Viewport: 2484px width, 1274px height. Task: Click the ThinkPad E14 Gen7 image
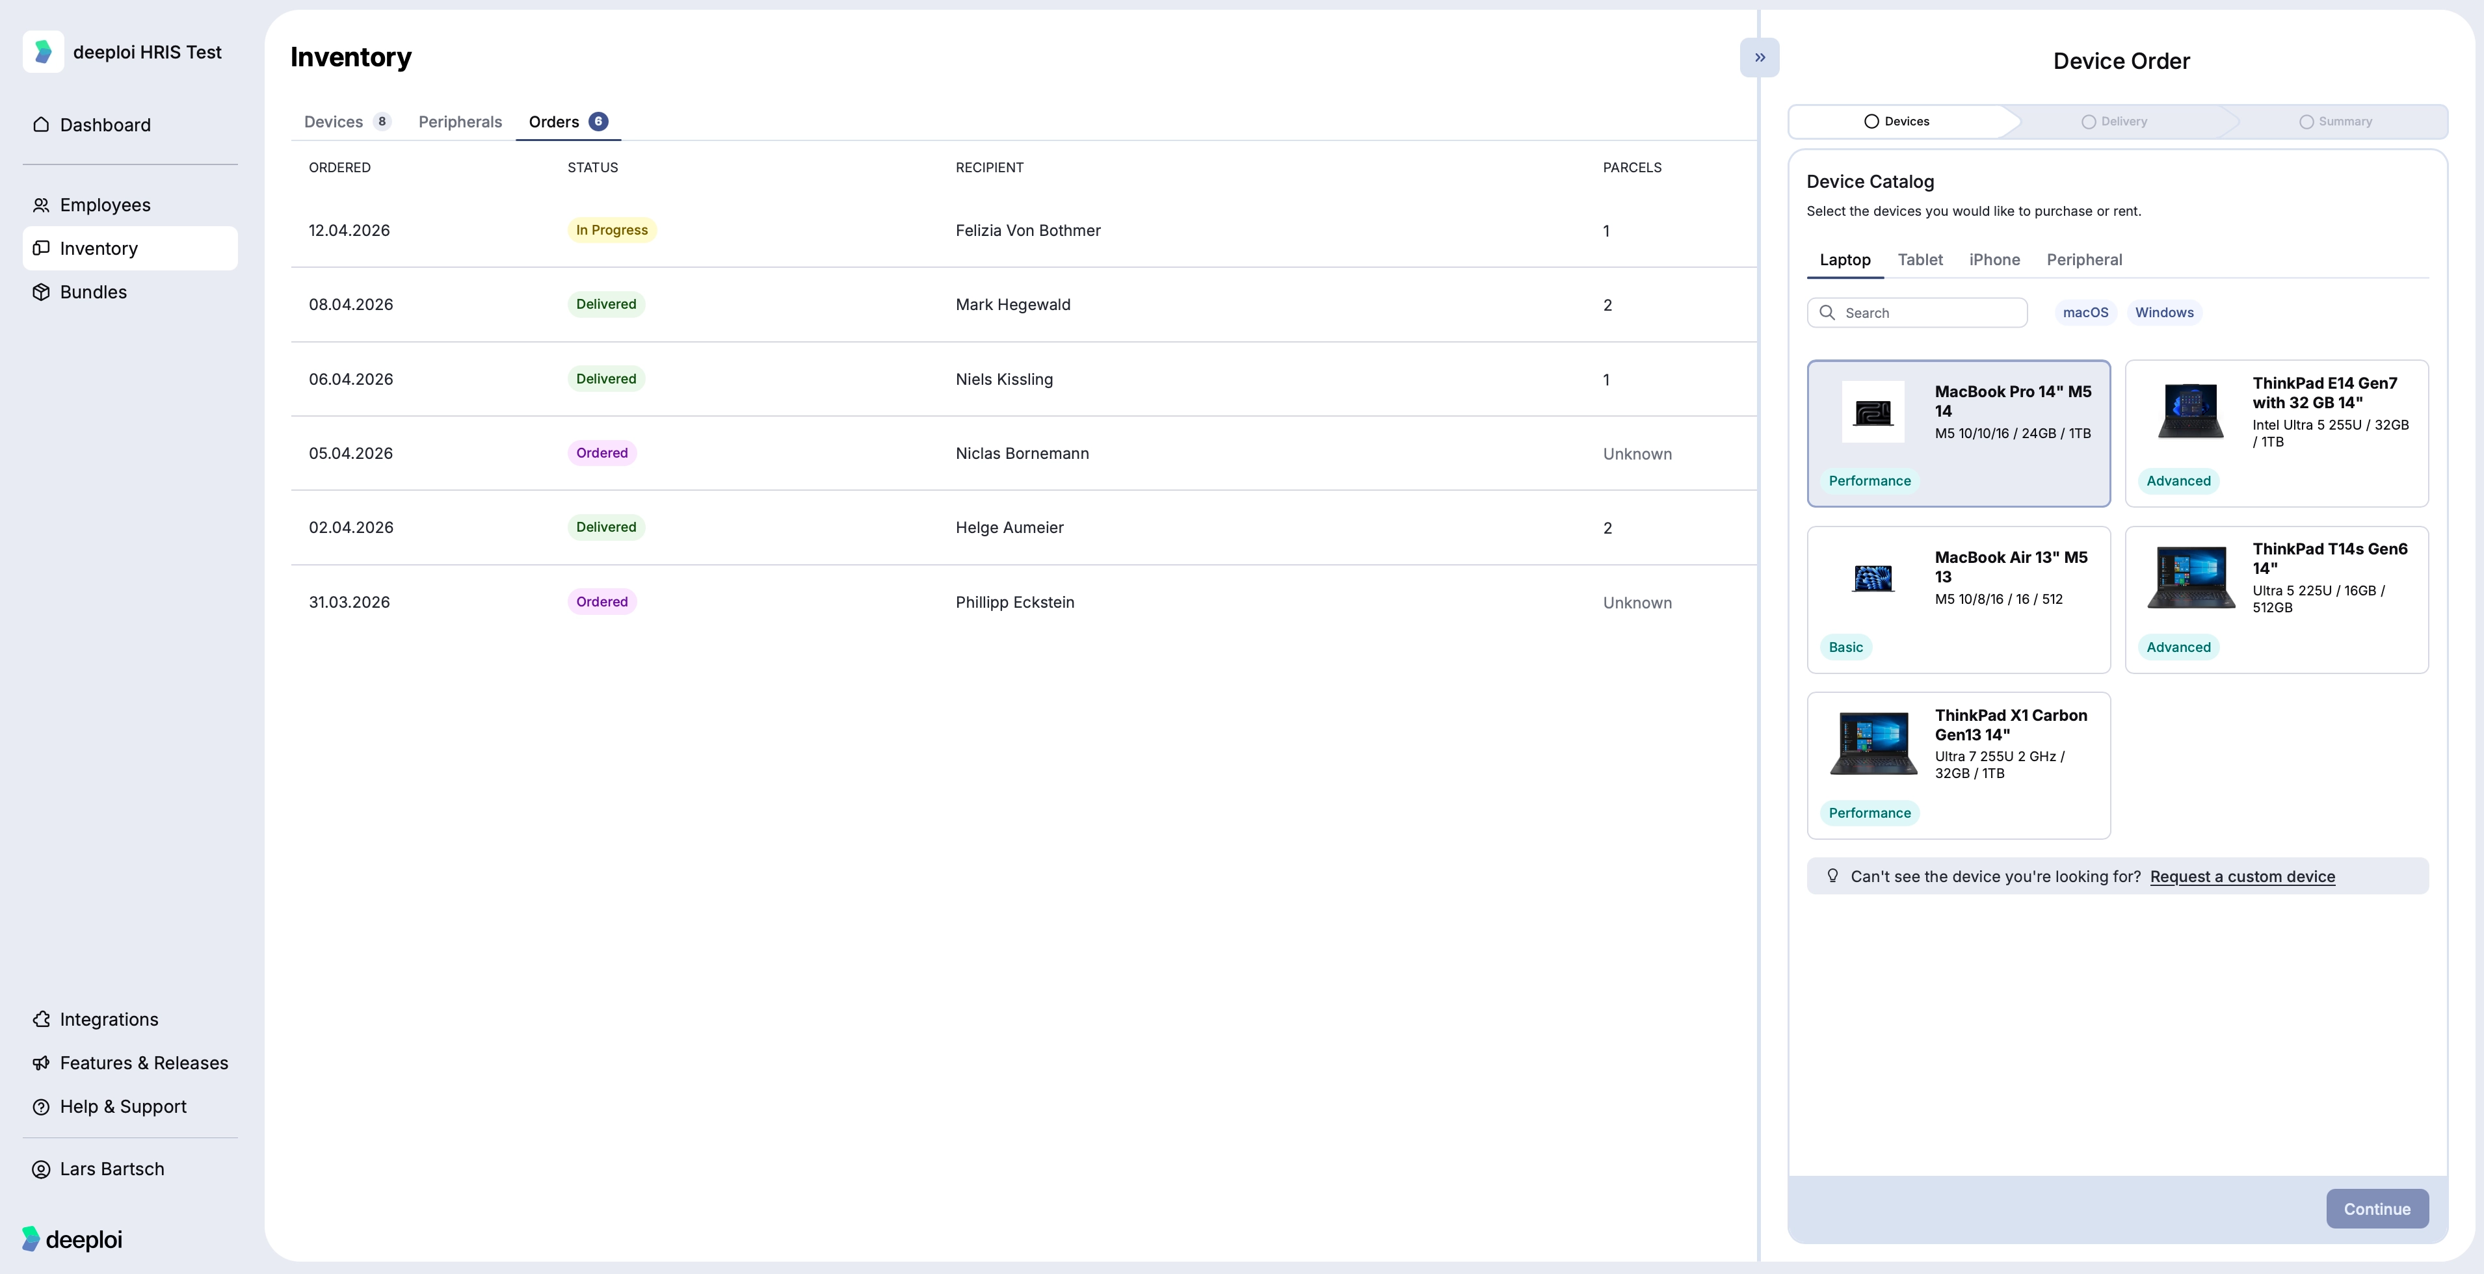point(2190,411)
